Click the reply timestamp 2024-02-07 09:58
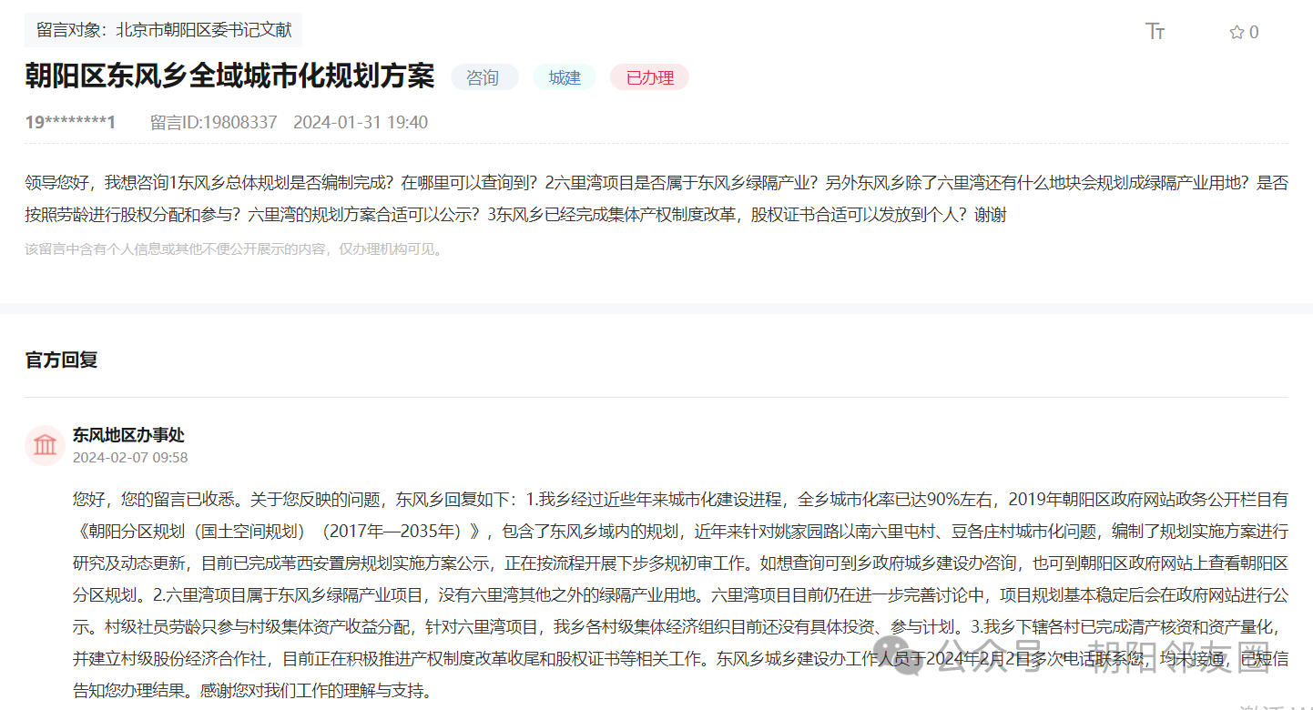The height and width of the screenshot is (710, 1313). [x=130, y=458]
